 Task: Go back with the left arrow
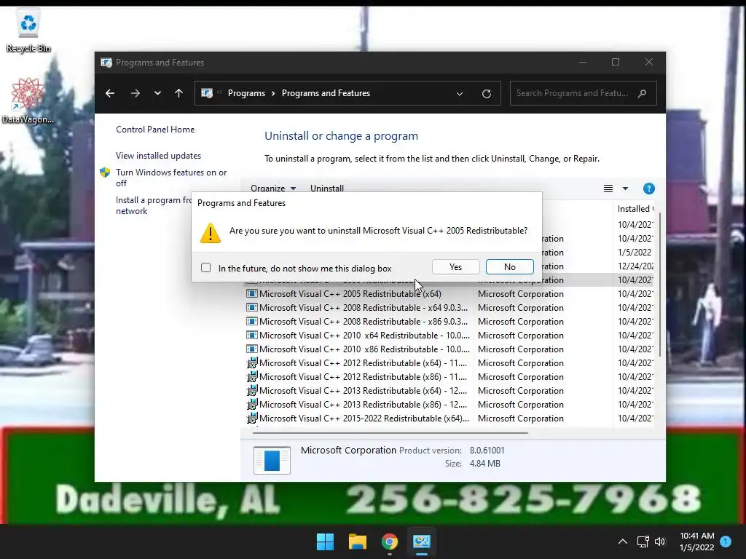[110, 93]
